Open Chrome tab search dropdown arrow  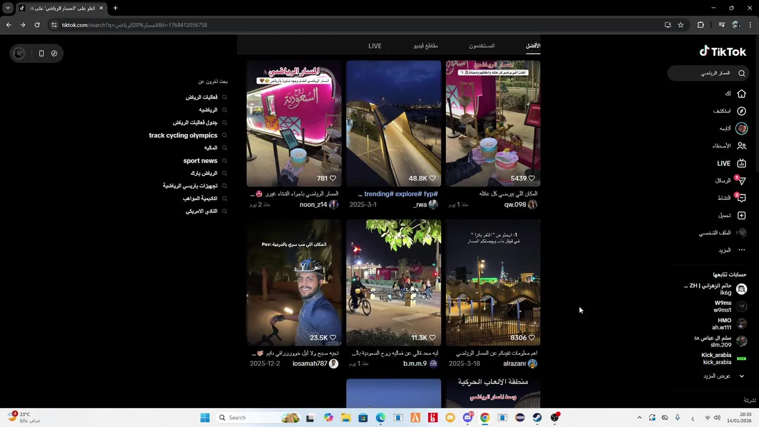pos(8,8)
